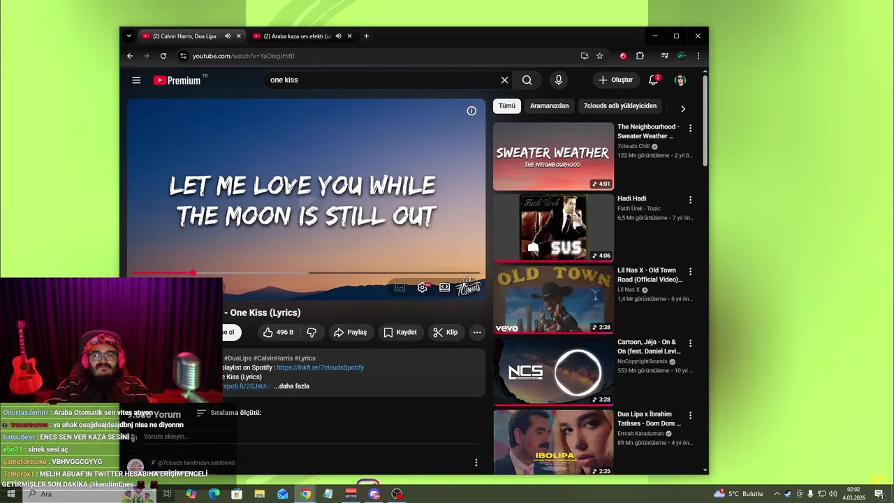Select the 'Tümü' filter chip

(x=507, y=106)
